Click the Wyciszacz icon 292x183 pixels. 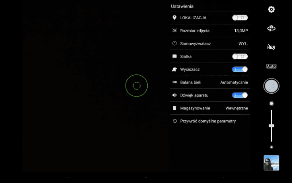(175, 69)
